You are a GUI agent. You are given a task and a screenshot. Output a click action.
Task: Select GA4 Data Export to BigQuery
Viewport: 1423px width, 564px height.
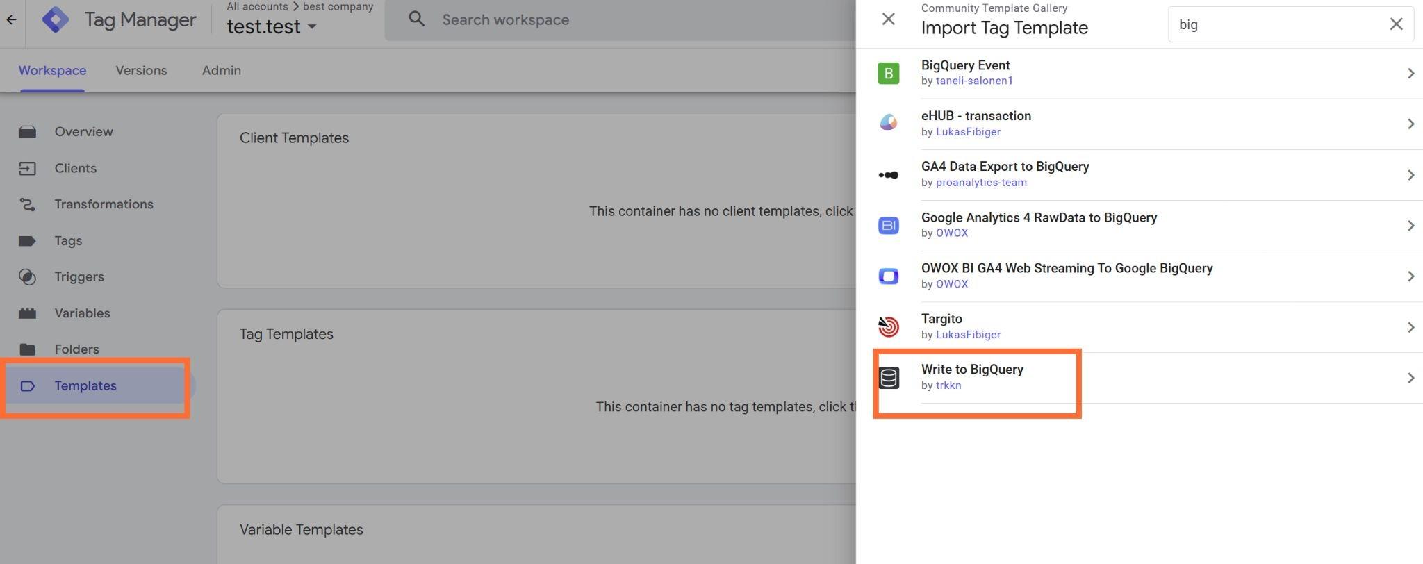1005,167
